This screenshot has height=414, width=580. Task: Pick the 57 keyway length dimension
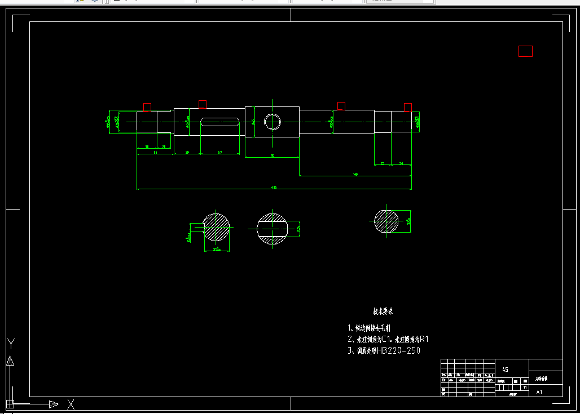pyautogui.click(x=220, y=152)
